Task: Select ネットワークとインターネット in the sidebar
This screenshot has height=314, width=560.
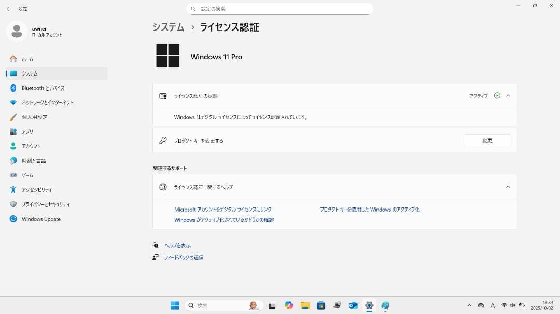Action: click(x=46, y=102)
